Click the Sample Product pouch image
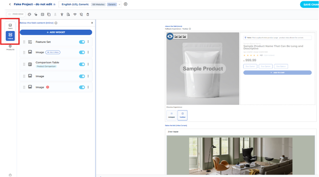Screen dimensions: 319x177 pyautogui.click(x=203, y=68)
